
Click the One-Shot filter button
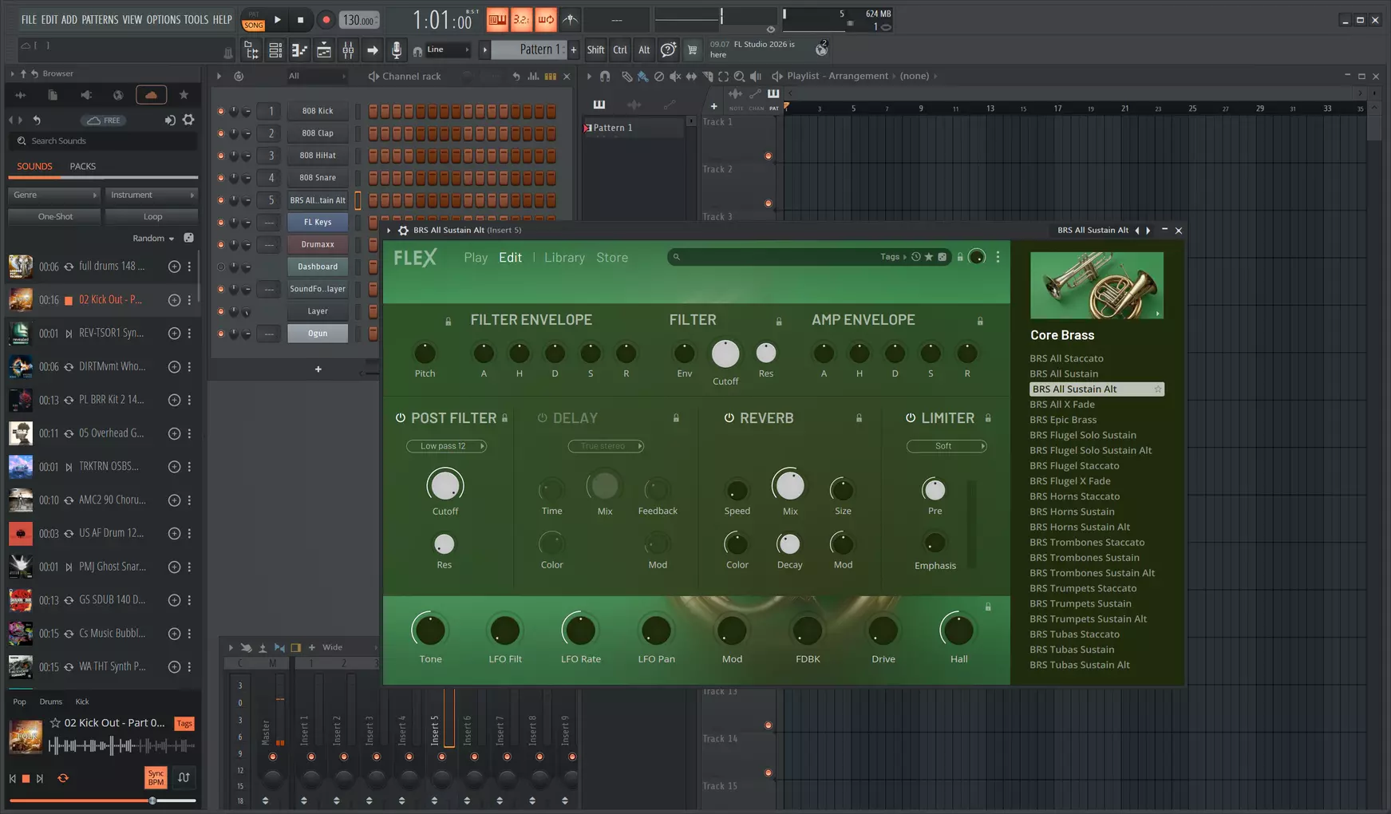(55, 216)
